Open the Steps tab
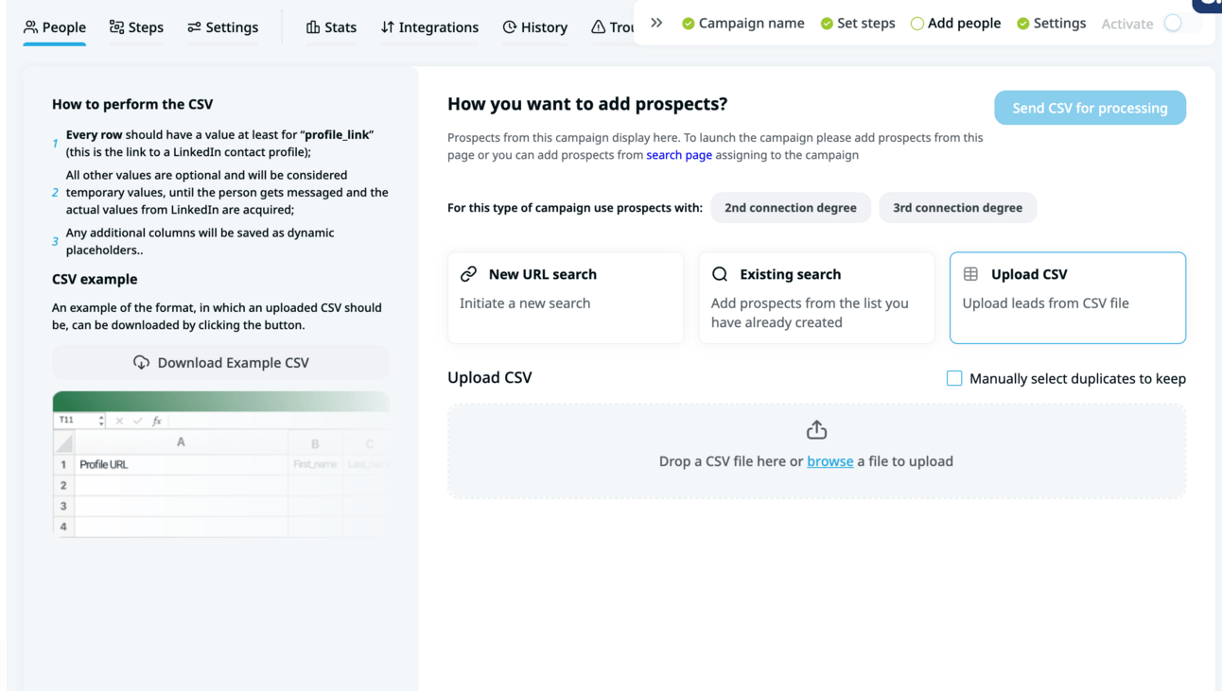This screenshot has width=1222, height=691. click(136, 27)
